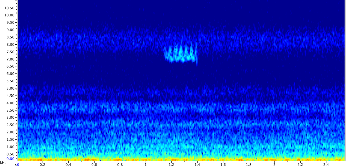The height and width of the screenshot is (167, 346).
Task: Click the 0.2 seconds time axis label
Action: [x=42, y=164]
